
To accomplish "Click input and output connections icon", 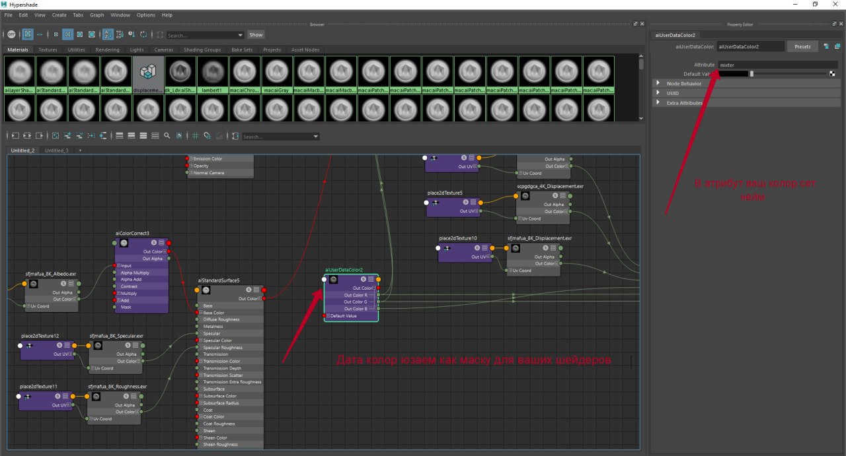I will [27, 136].
